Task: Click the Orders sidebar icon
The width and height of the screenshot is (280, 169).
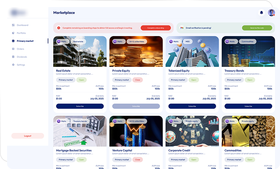Action: coord(13,49)
